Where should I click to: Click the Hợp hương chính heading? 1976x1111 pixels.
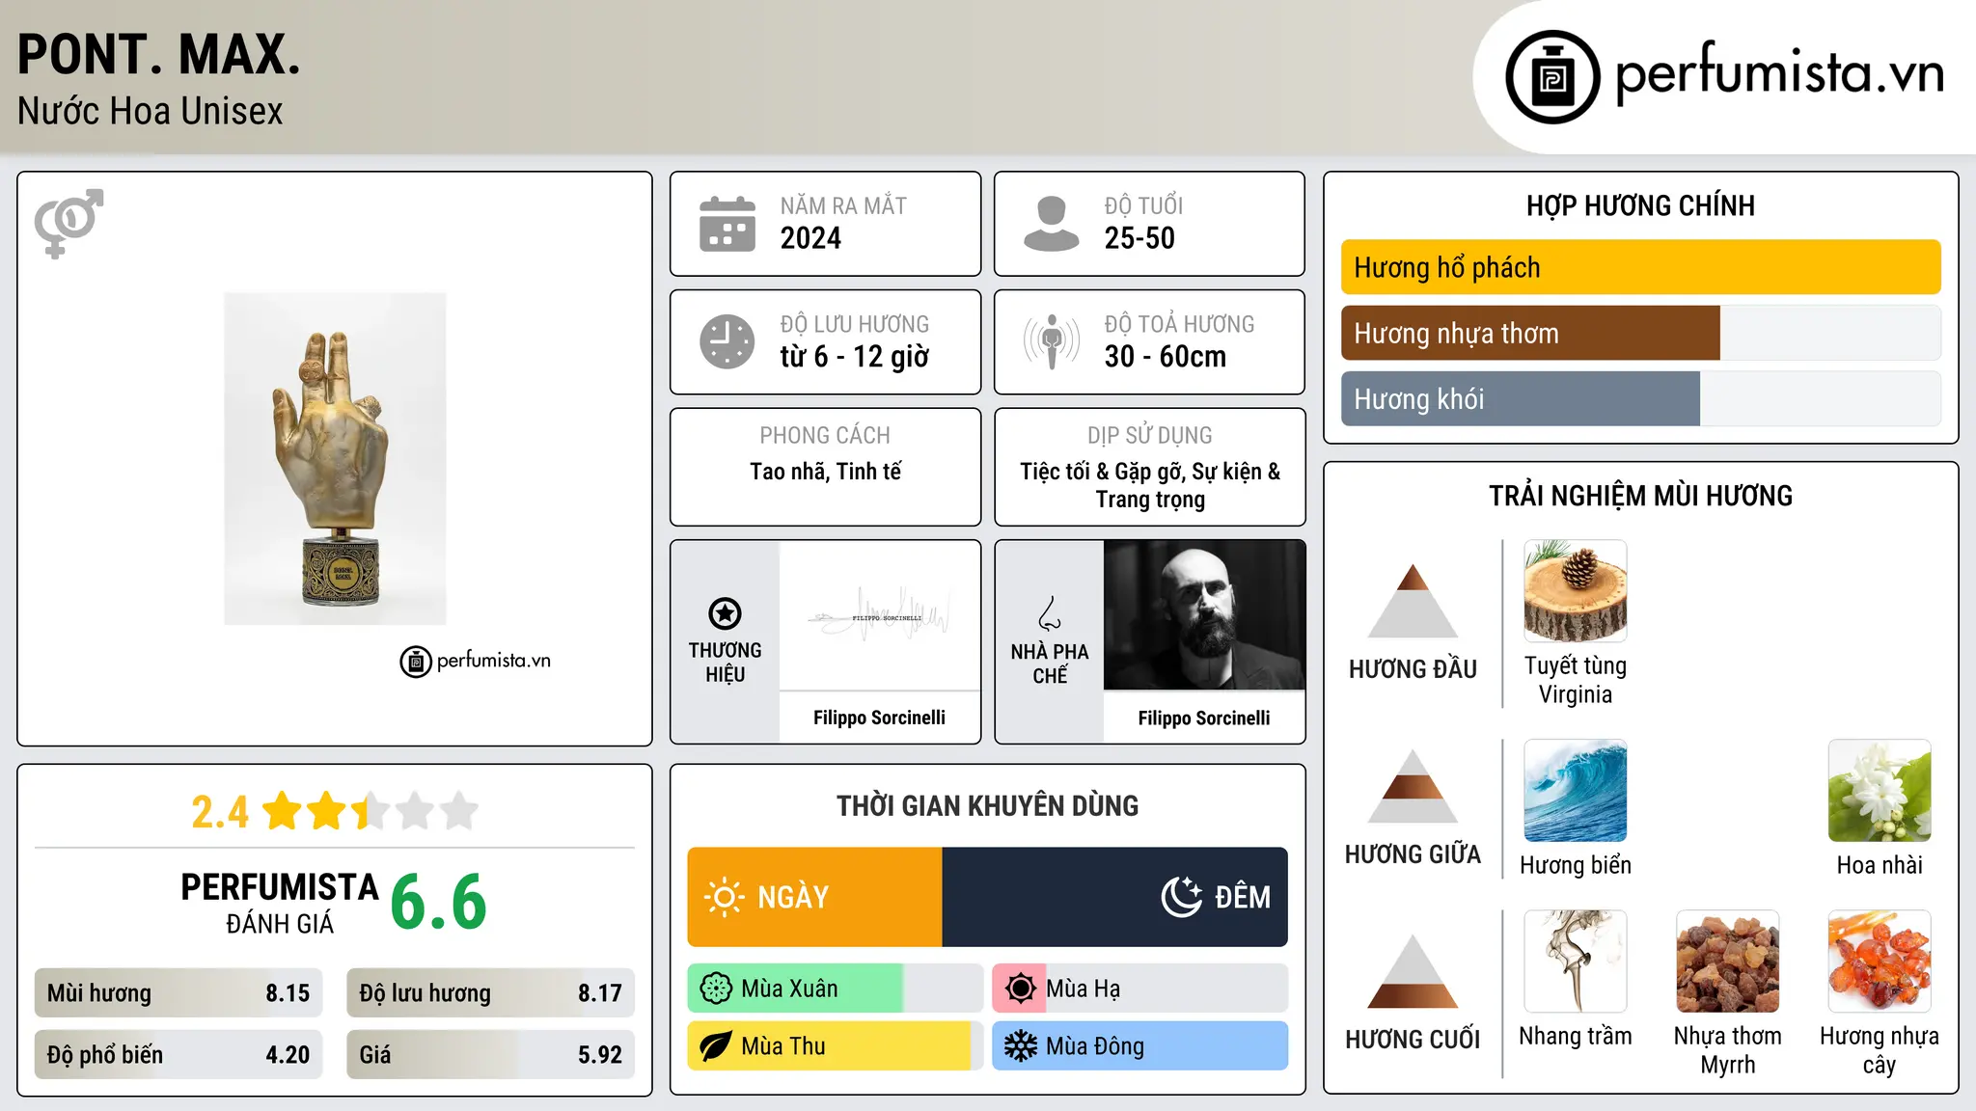click(1640, 206)
